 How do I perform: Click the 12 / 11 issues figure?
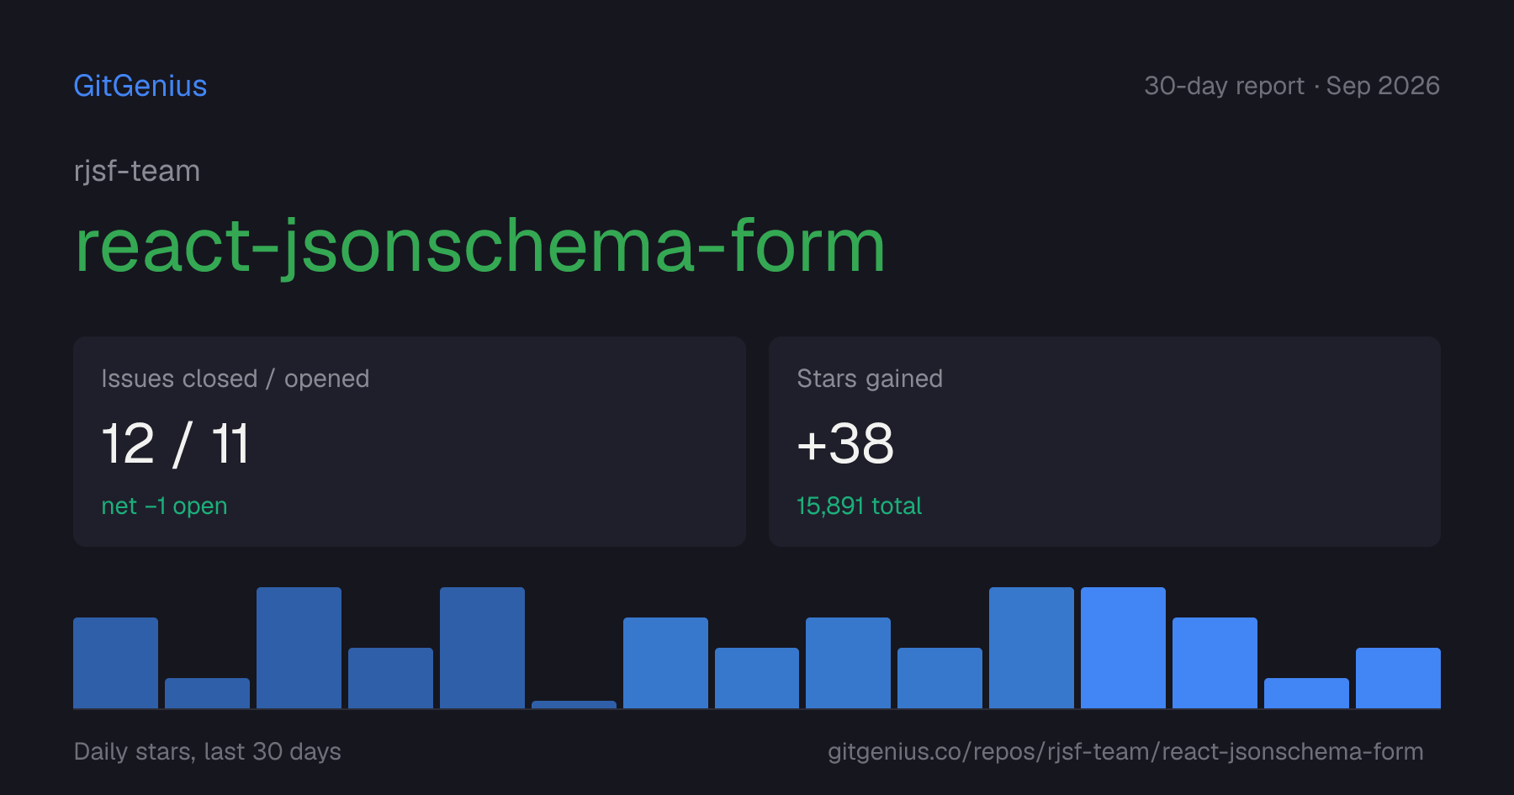175,444
